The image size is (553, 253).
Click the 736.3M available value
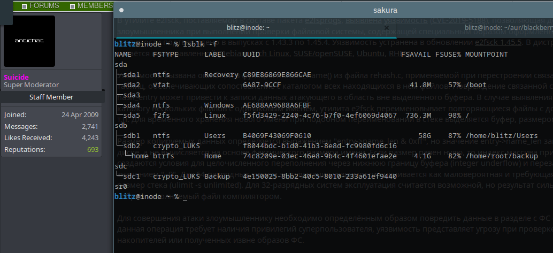click(418, 116)
